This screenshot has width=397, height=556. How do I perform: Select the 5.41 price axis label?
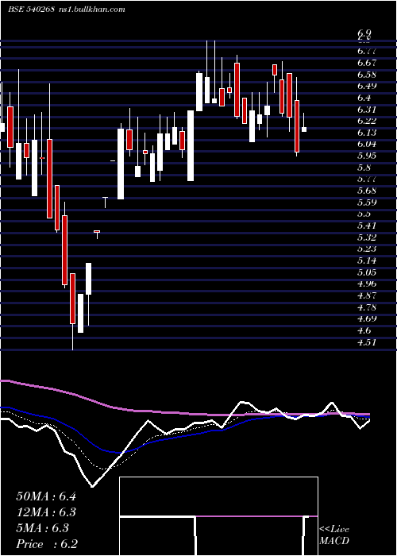coord(367,226)
